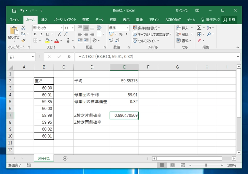Open 条件付き書式 conditional formatting menu
The image size is (248, 174).
146,28
